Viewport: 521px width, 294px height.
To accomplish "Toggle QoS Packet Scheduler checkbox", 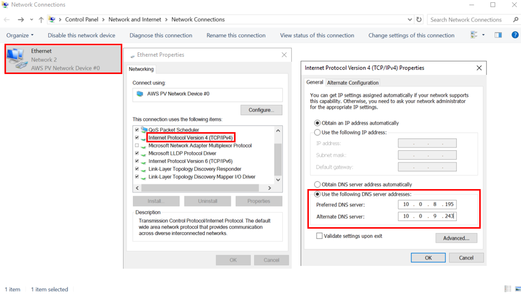I will tap(137, 130).
